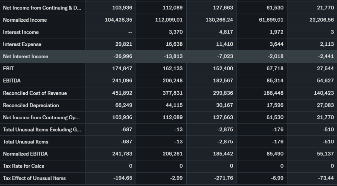Select the Tax Effect of Unusual Items label
The height and width of the screenshot is (186, 337).
tap(34, 178)
